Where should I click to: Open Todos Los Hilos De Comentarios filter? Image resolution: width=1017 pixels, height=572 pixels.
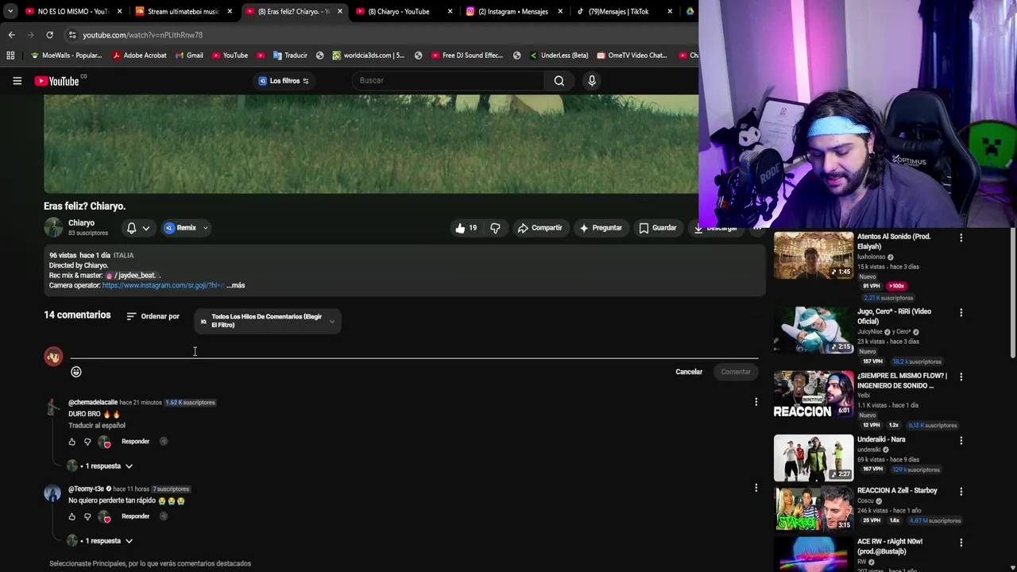coord(267,321)
